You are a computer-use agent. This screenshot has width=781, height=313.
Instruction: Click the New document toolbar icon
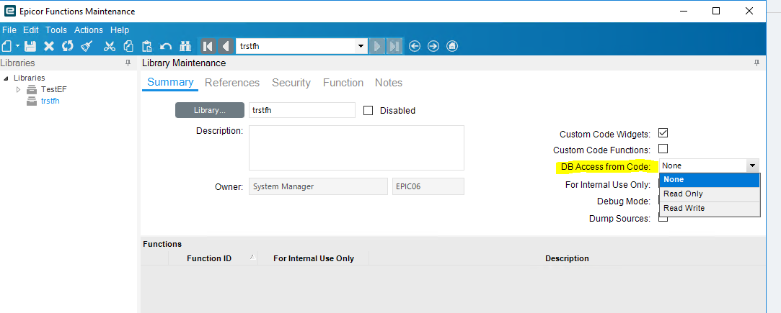tap(6, 46)
